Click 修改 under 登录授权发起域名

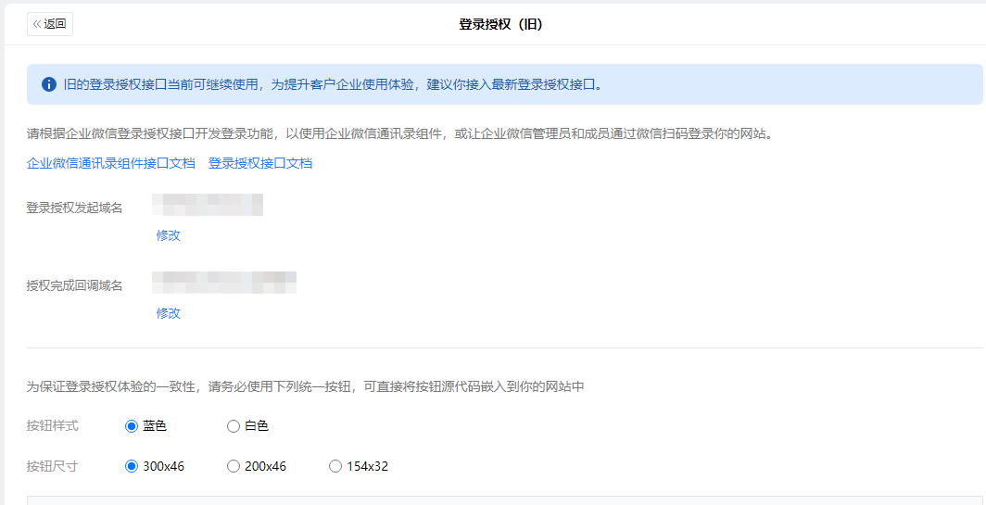click(x=169, y=236)
